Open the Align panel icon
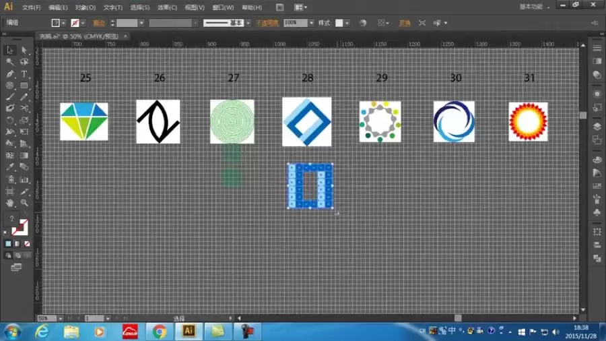This screenshot has height=341, width=606. (597, 245)
